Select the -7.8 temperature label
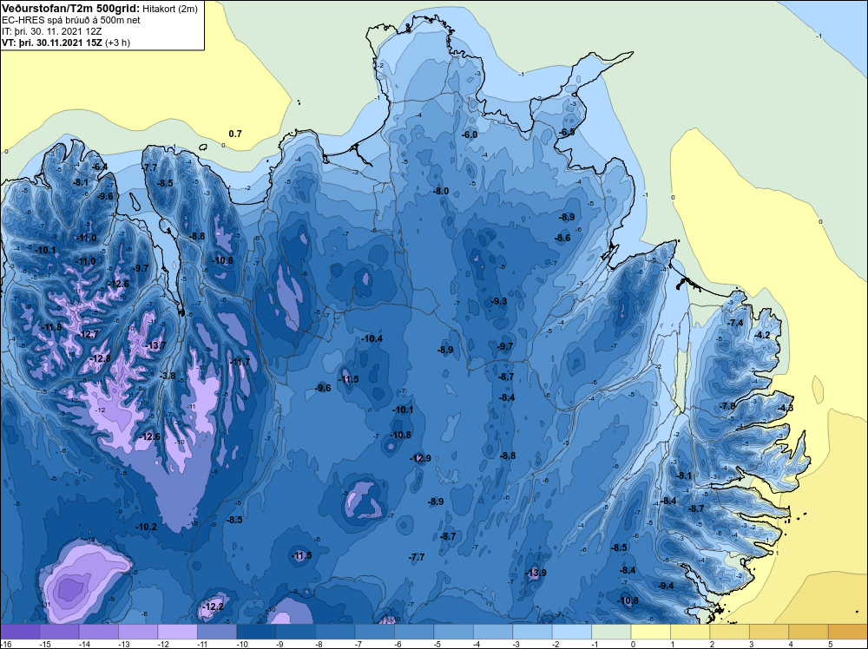This screenshot has height=649, width=868. coord(728,406)
